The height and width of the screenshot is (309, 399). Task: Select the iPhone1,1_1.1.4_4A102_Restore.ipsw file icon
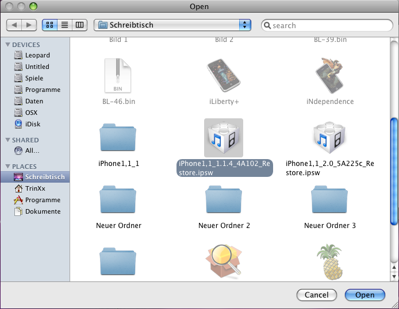pyautogui.click(x=224, y=138)
